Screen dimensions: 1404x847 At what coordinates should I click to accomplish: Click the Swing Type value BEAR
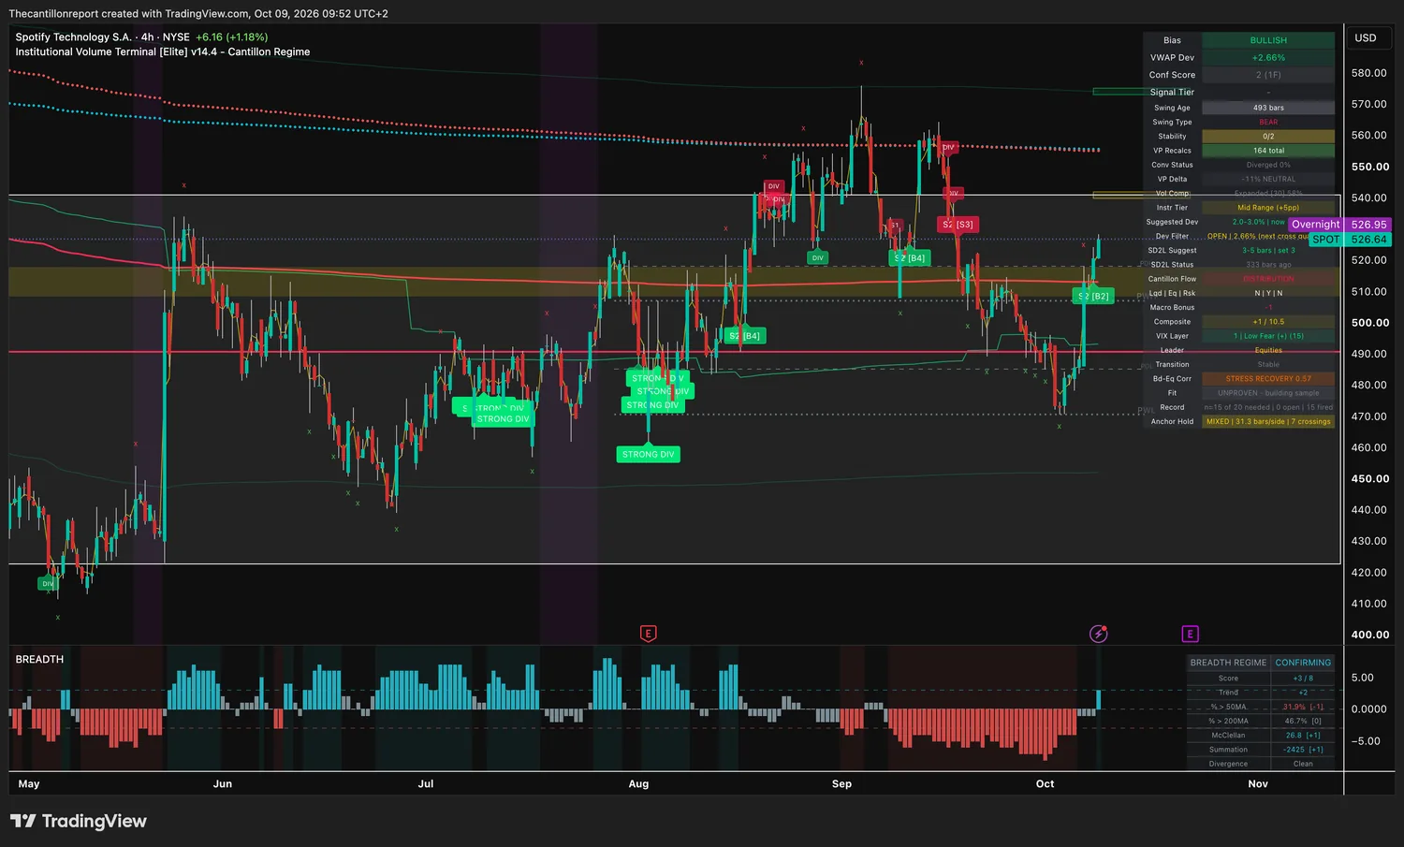pos(1268,122)
